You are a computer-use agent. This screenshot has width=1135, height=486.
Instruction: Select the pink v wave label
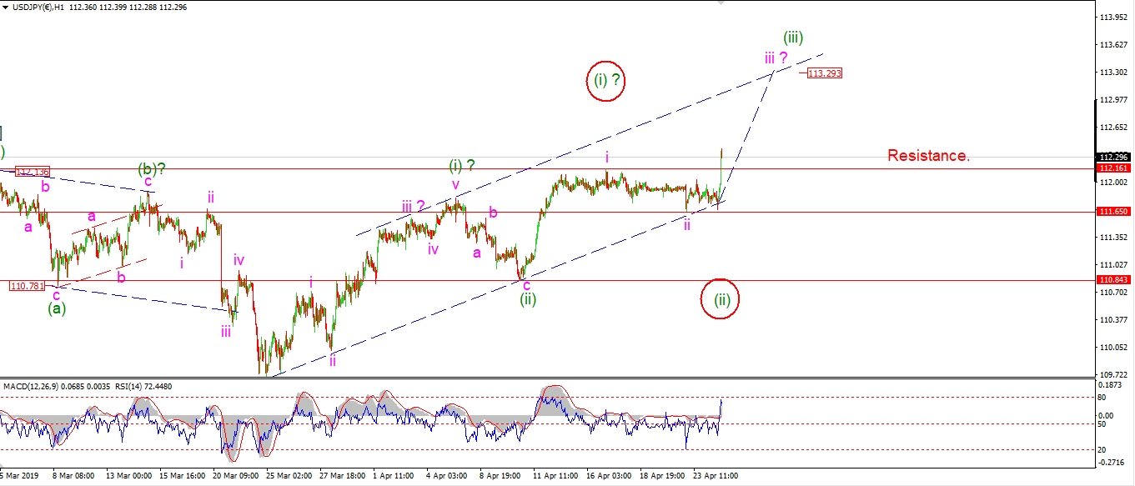coord(455,183)
